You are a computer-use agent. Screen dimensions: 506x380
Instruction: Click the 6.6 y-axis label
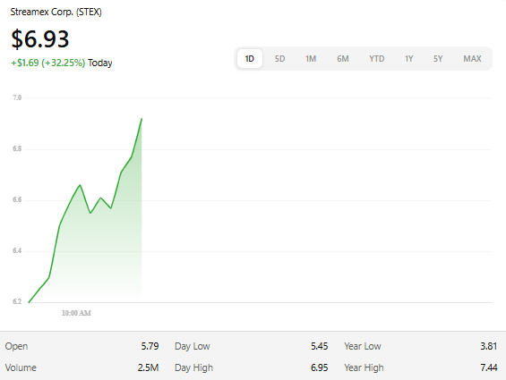(17, 199)
